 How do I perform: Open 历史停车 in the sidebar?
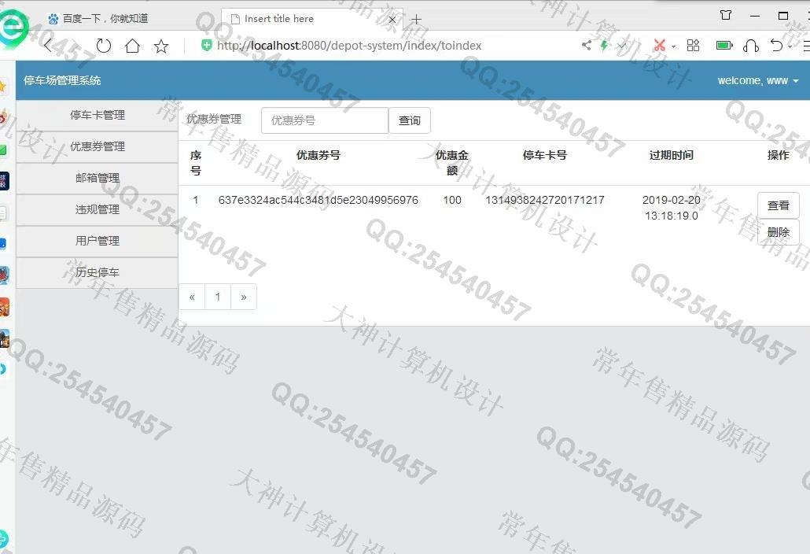pos(97,273)
